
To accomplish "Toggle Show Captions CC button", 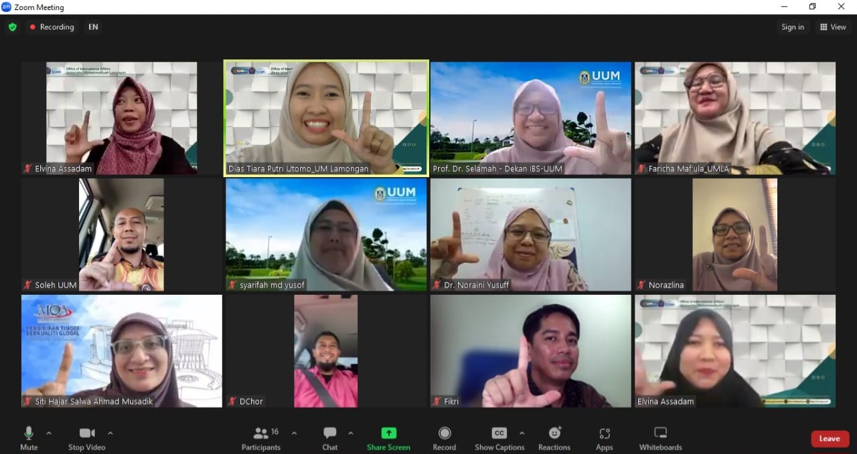I will click(499, 433).
